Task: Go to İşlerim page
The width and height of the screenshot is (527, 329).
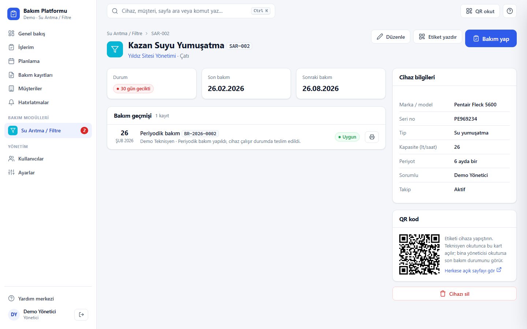Action: tap(48, 47)
